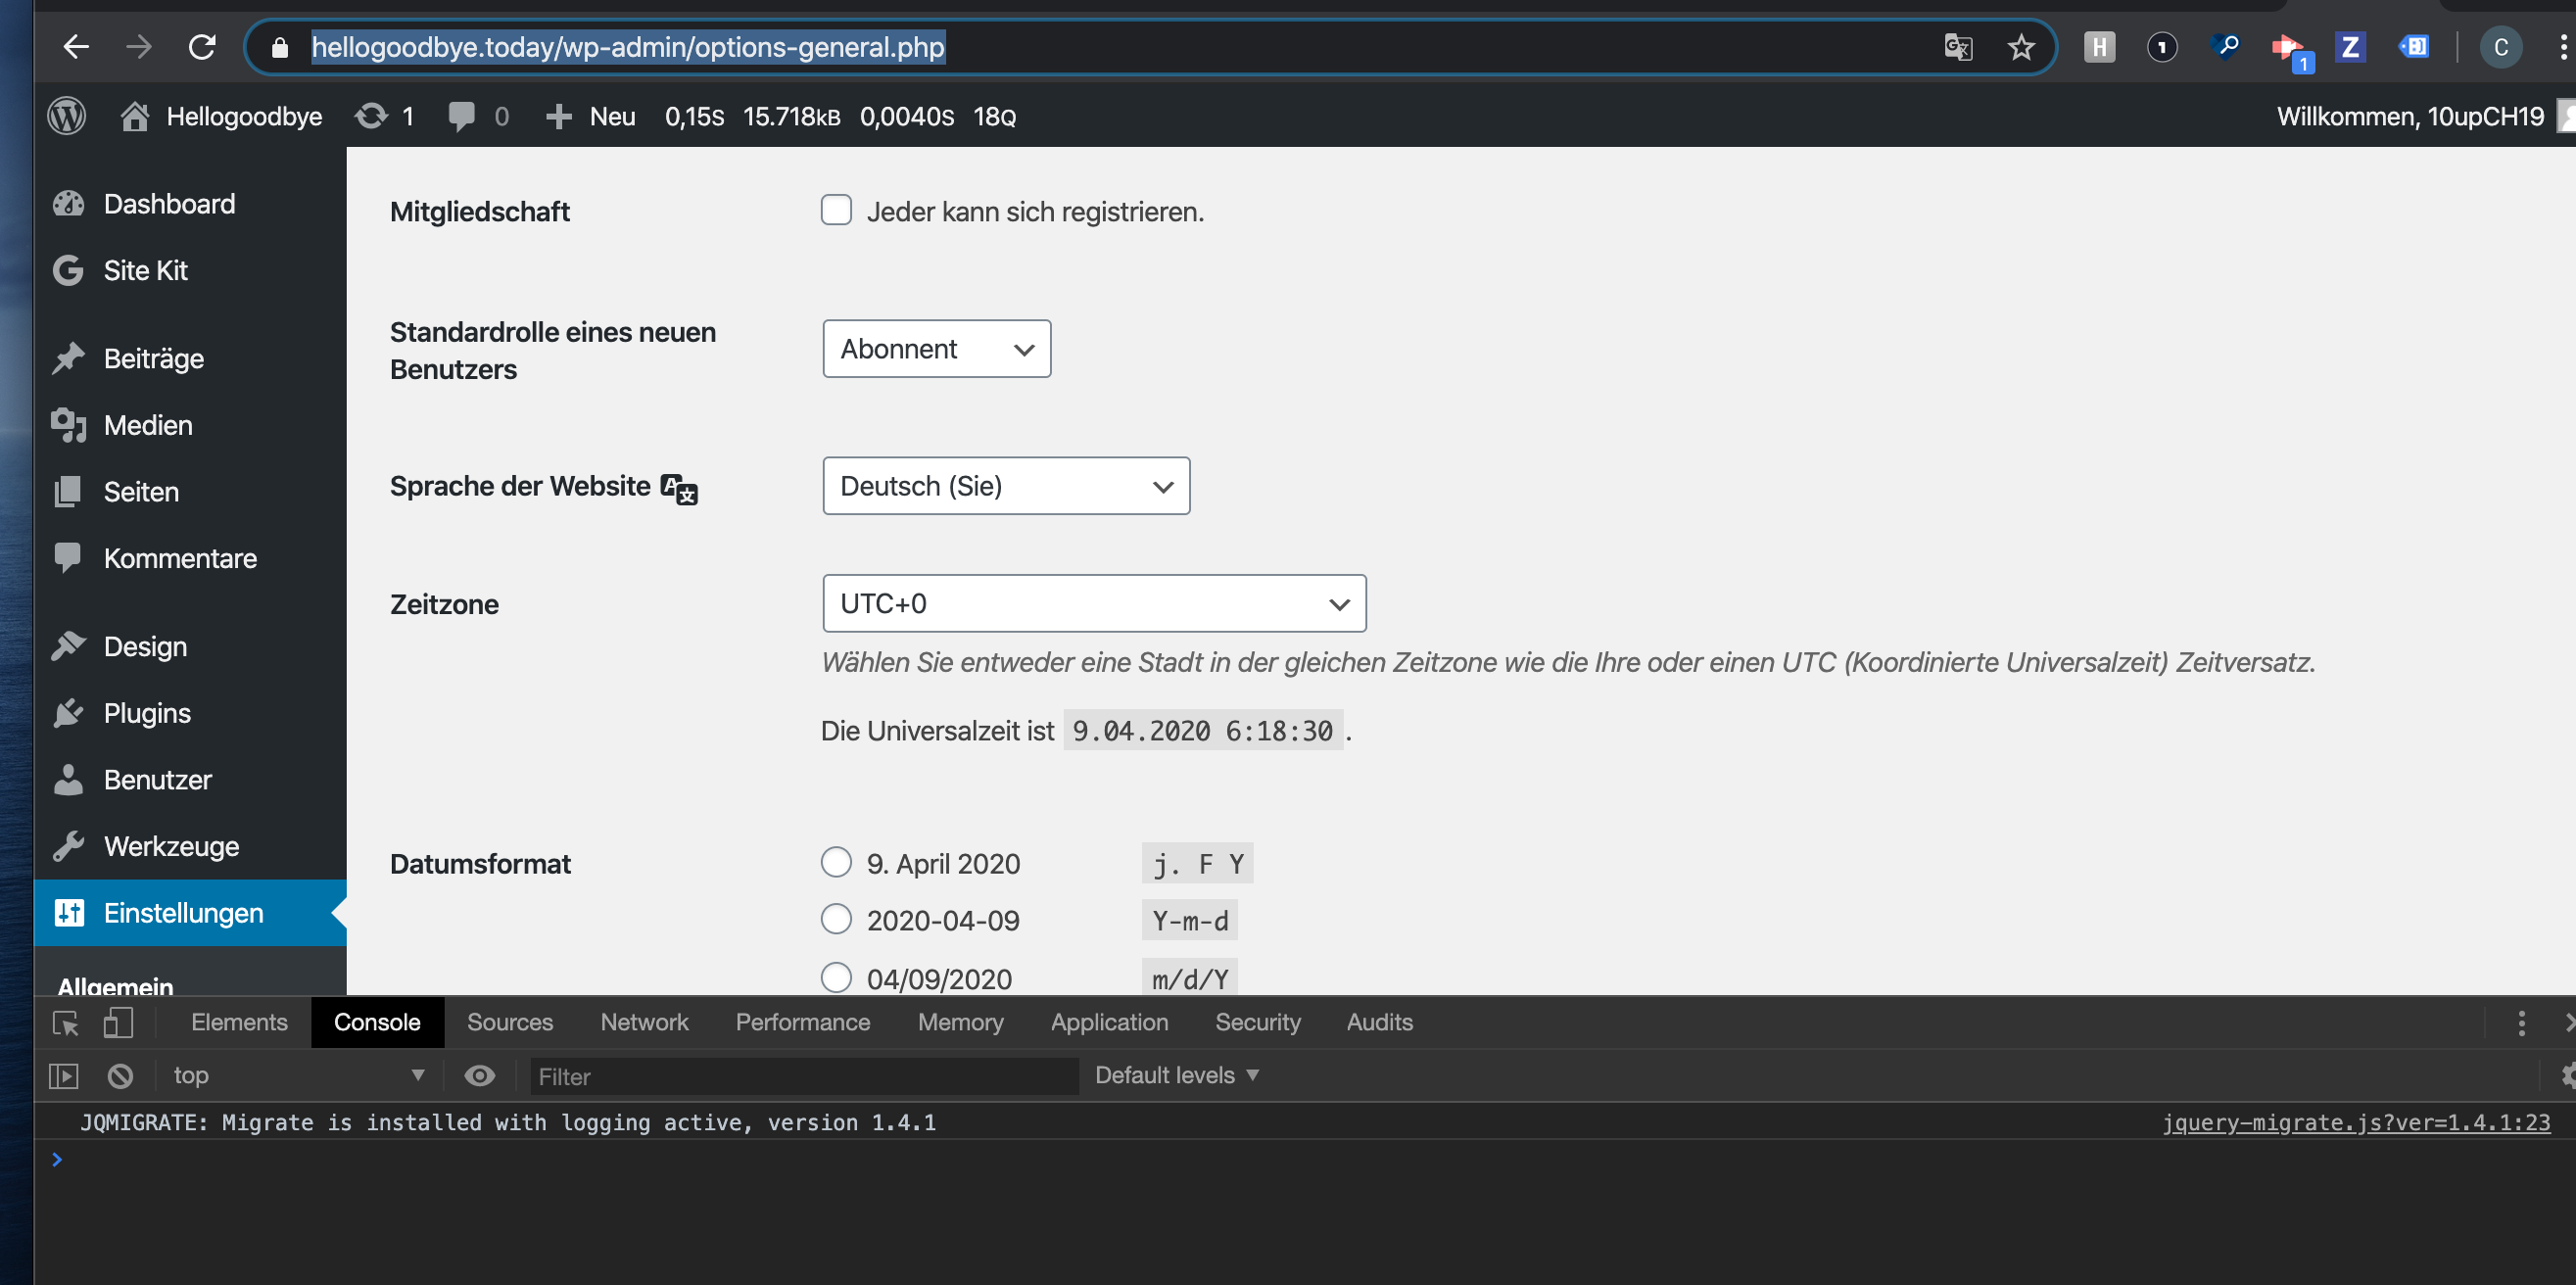Open Design in the sidebar
The width and height of the screenshot is (2576, 1285).
pos(190,646)
